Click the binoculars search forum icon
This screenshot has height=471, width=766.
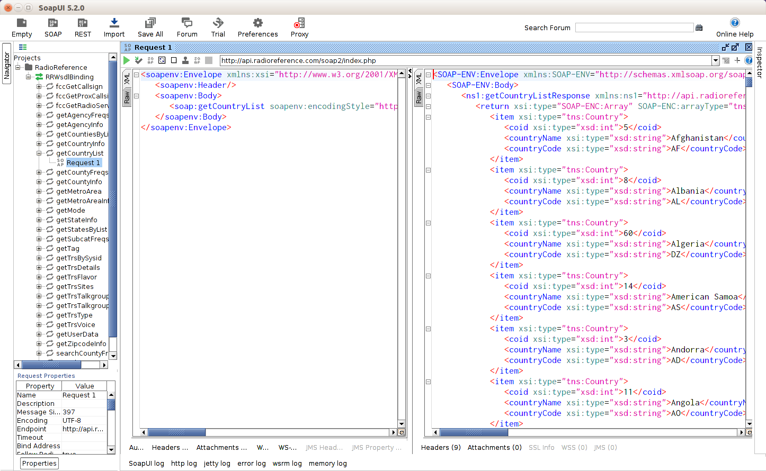699,28
